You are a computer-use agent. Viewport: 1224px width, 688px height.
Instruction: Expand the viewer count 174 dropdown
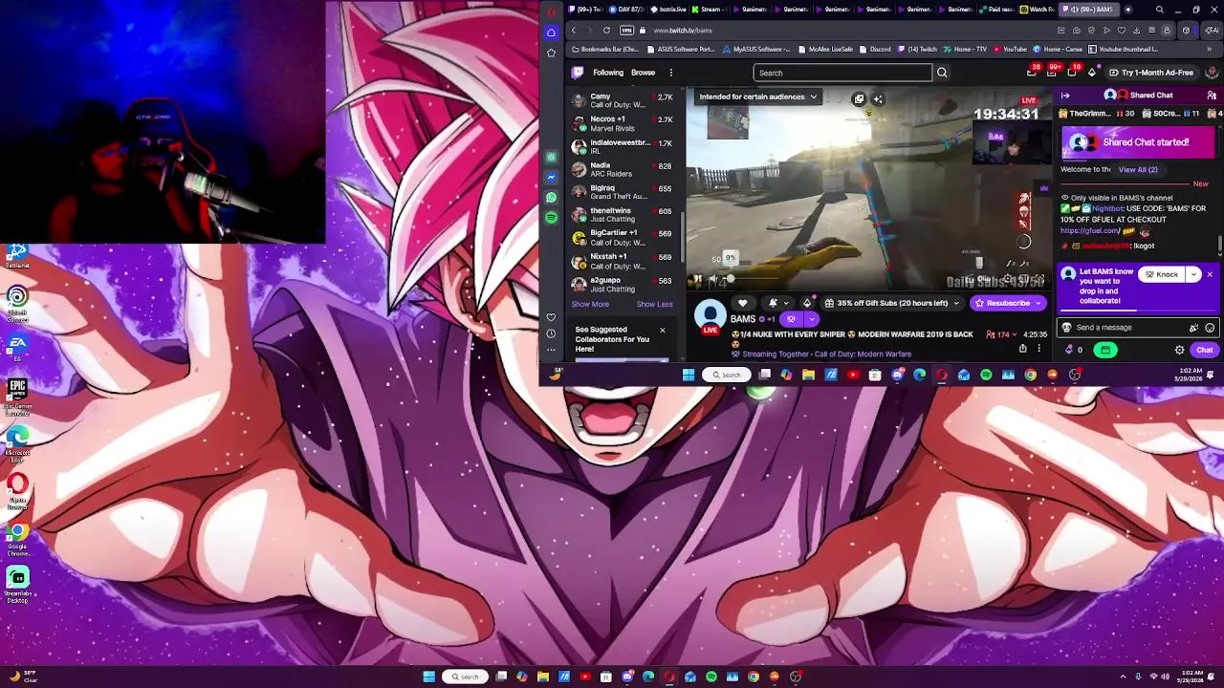[1015, 335]
